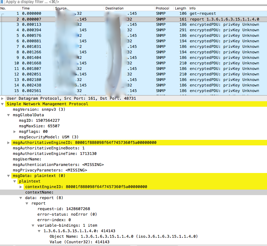
Task: Expand the msgFlags field
Action: click(x=14, y=131)
